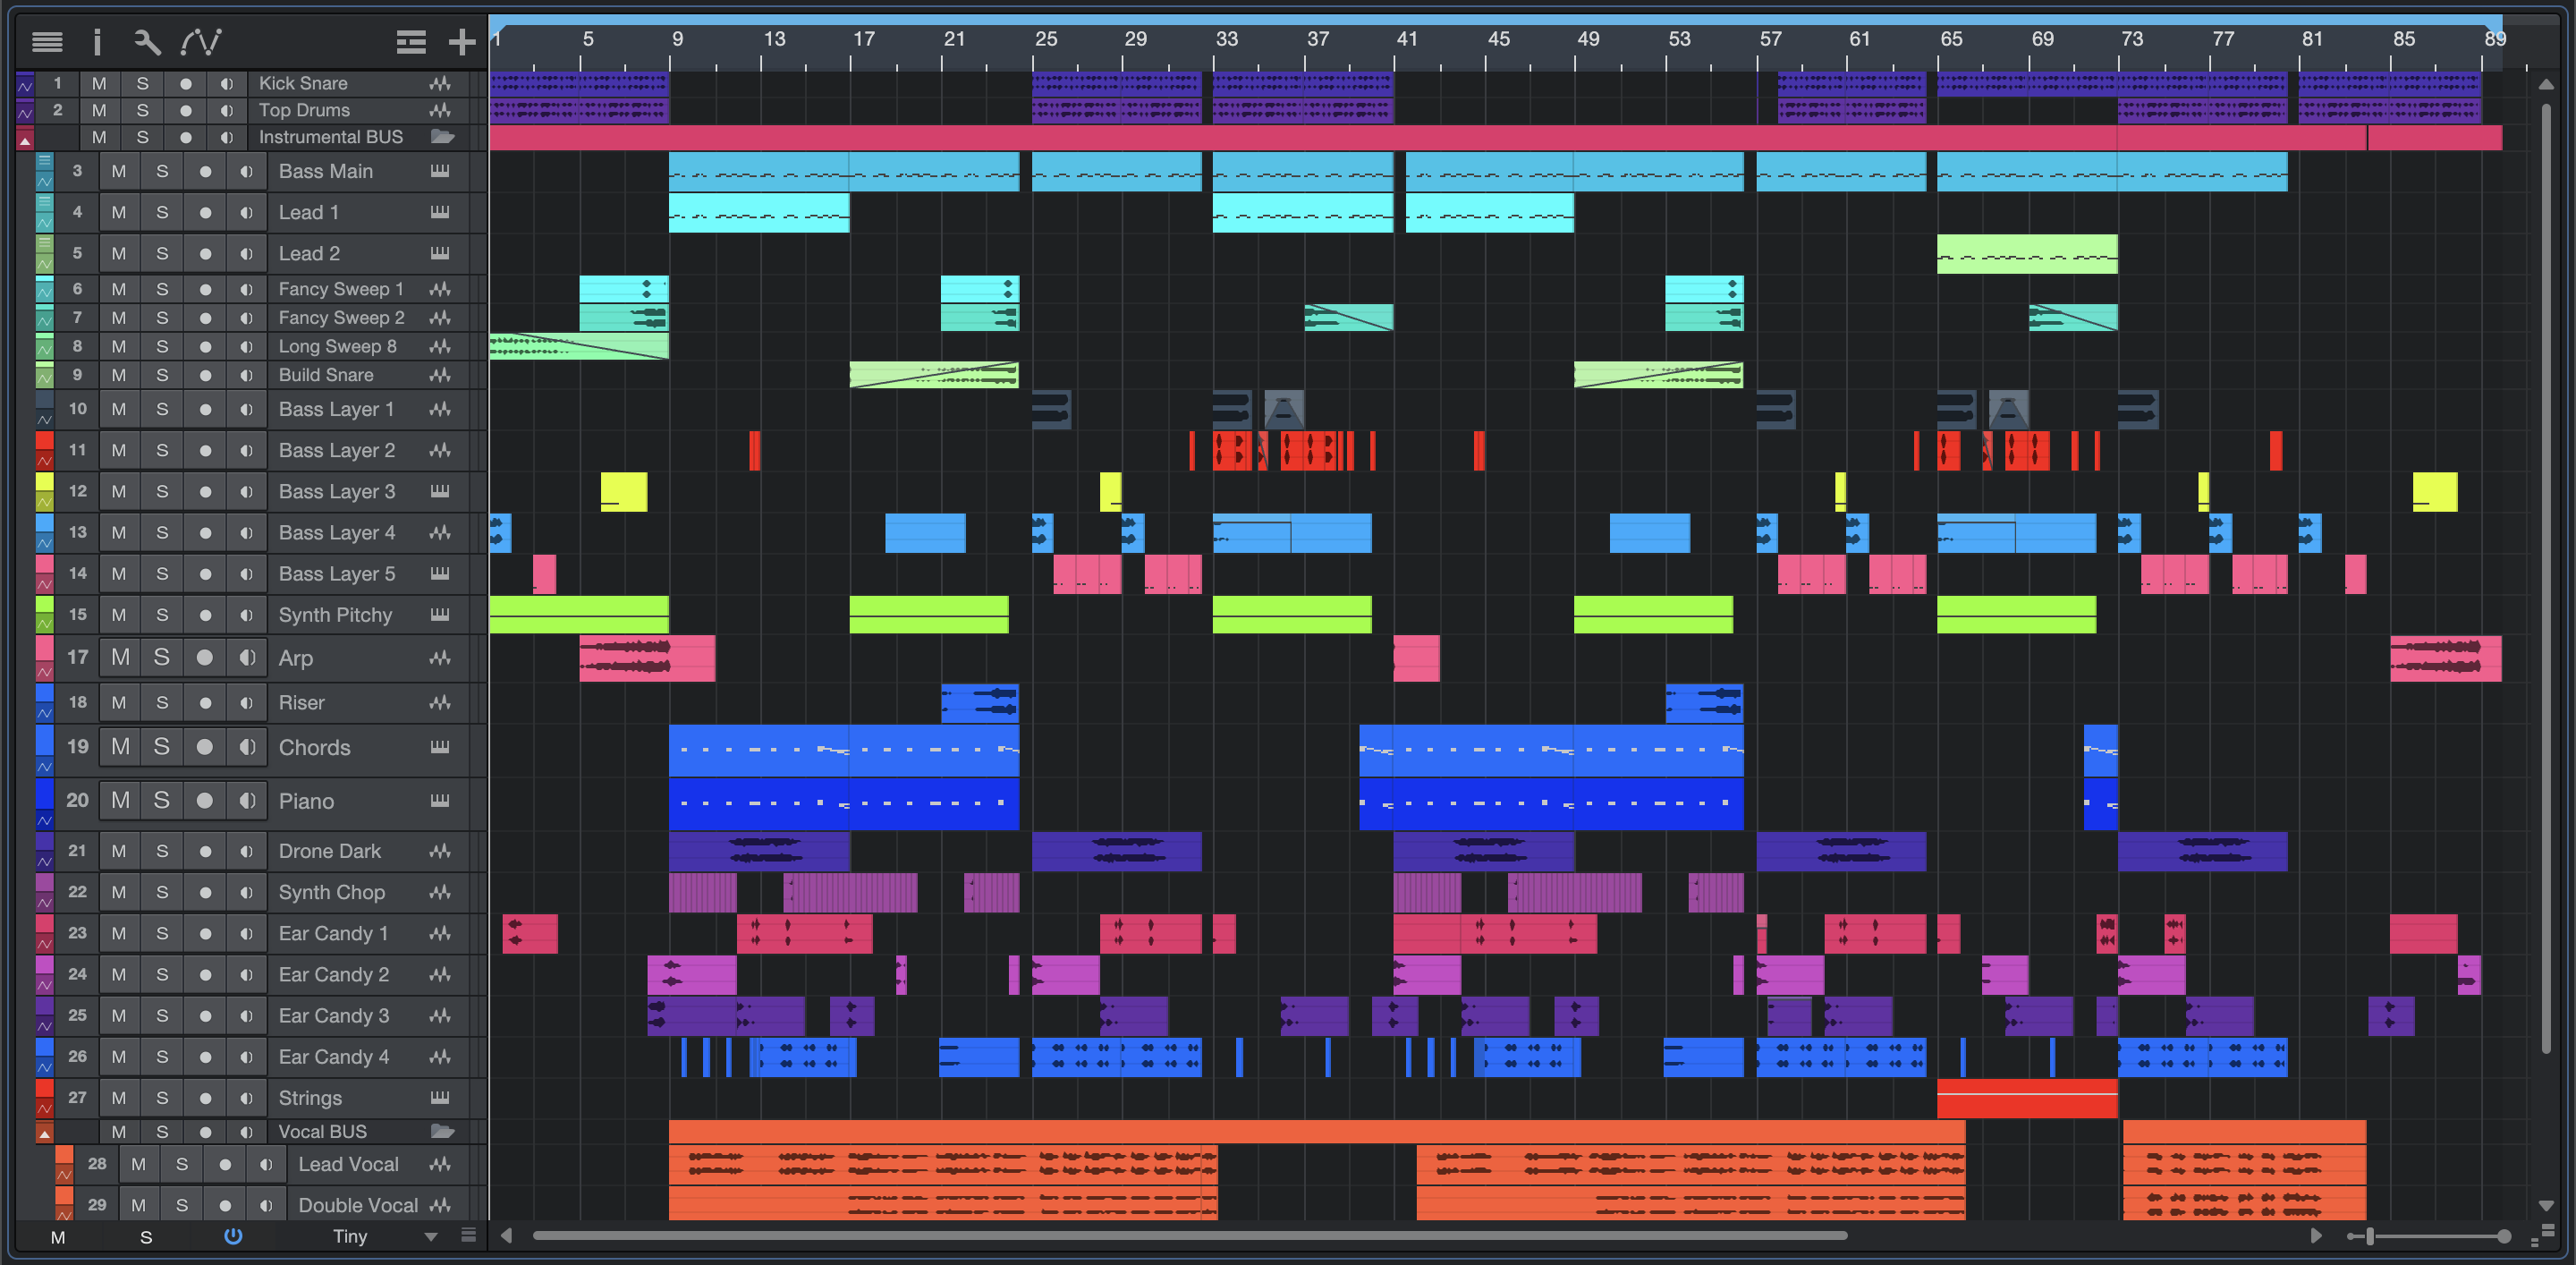Click the waveform icon on Kick Snare track

pyautogui.click(x=439, y=83)
